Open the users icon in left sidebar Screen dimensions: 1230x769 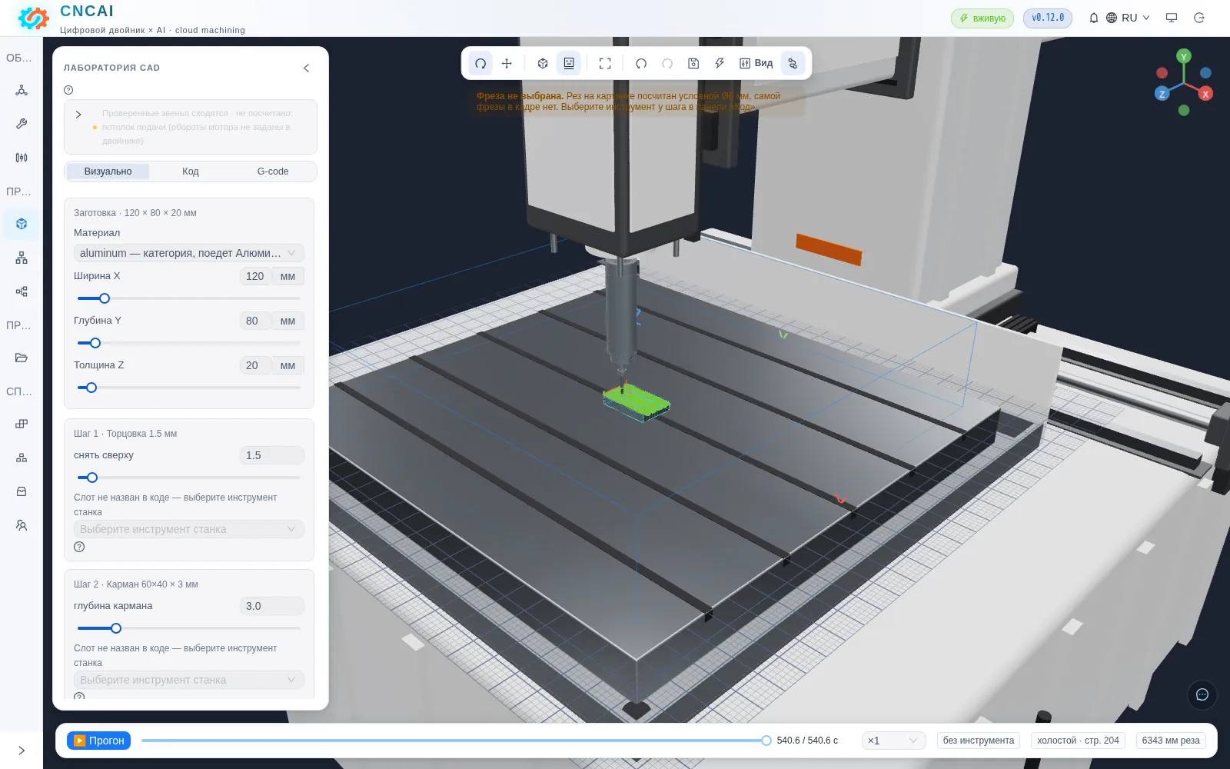(22, 525)
